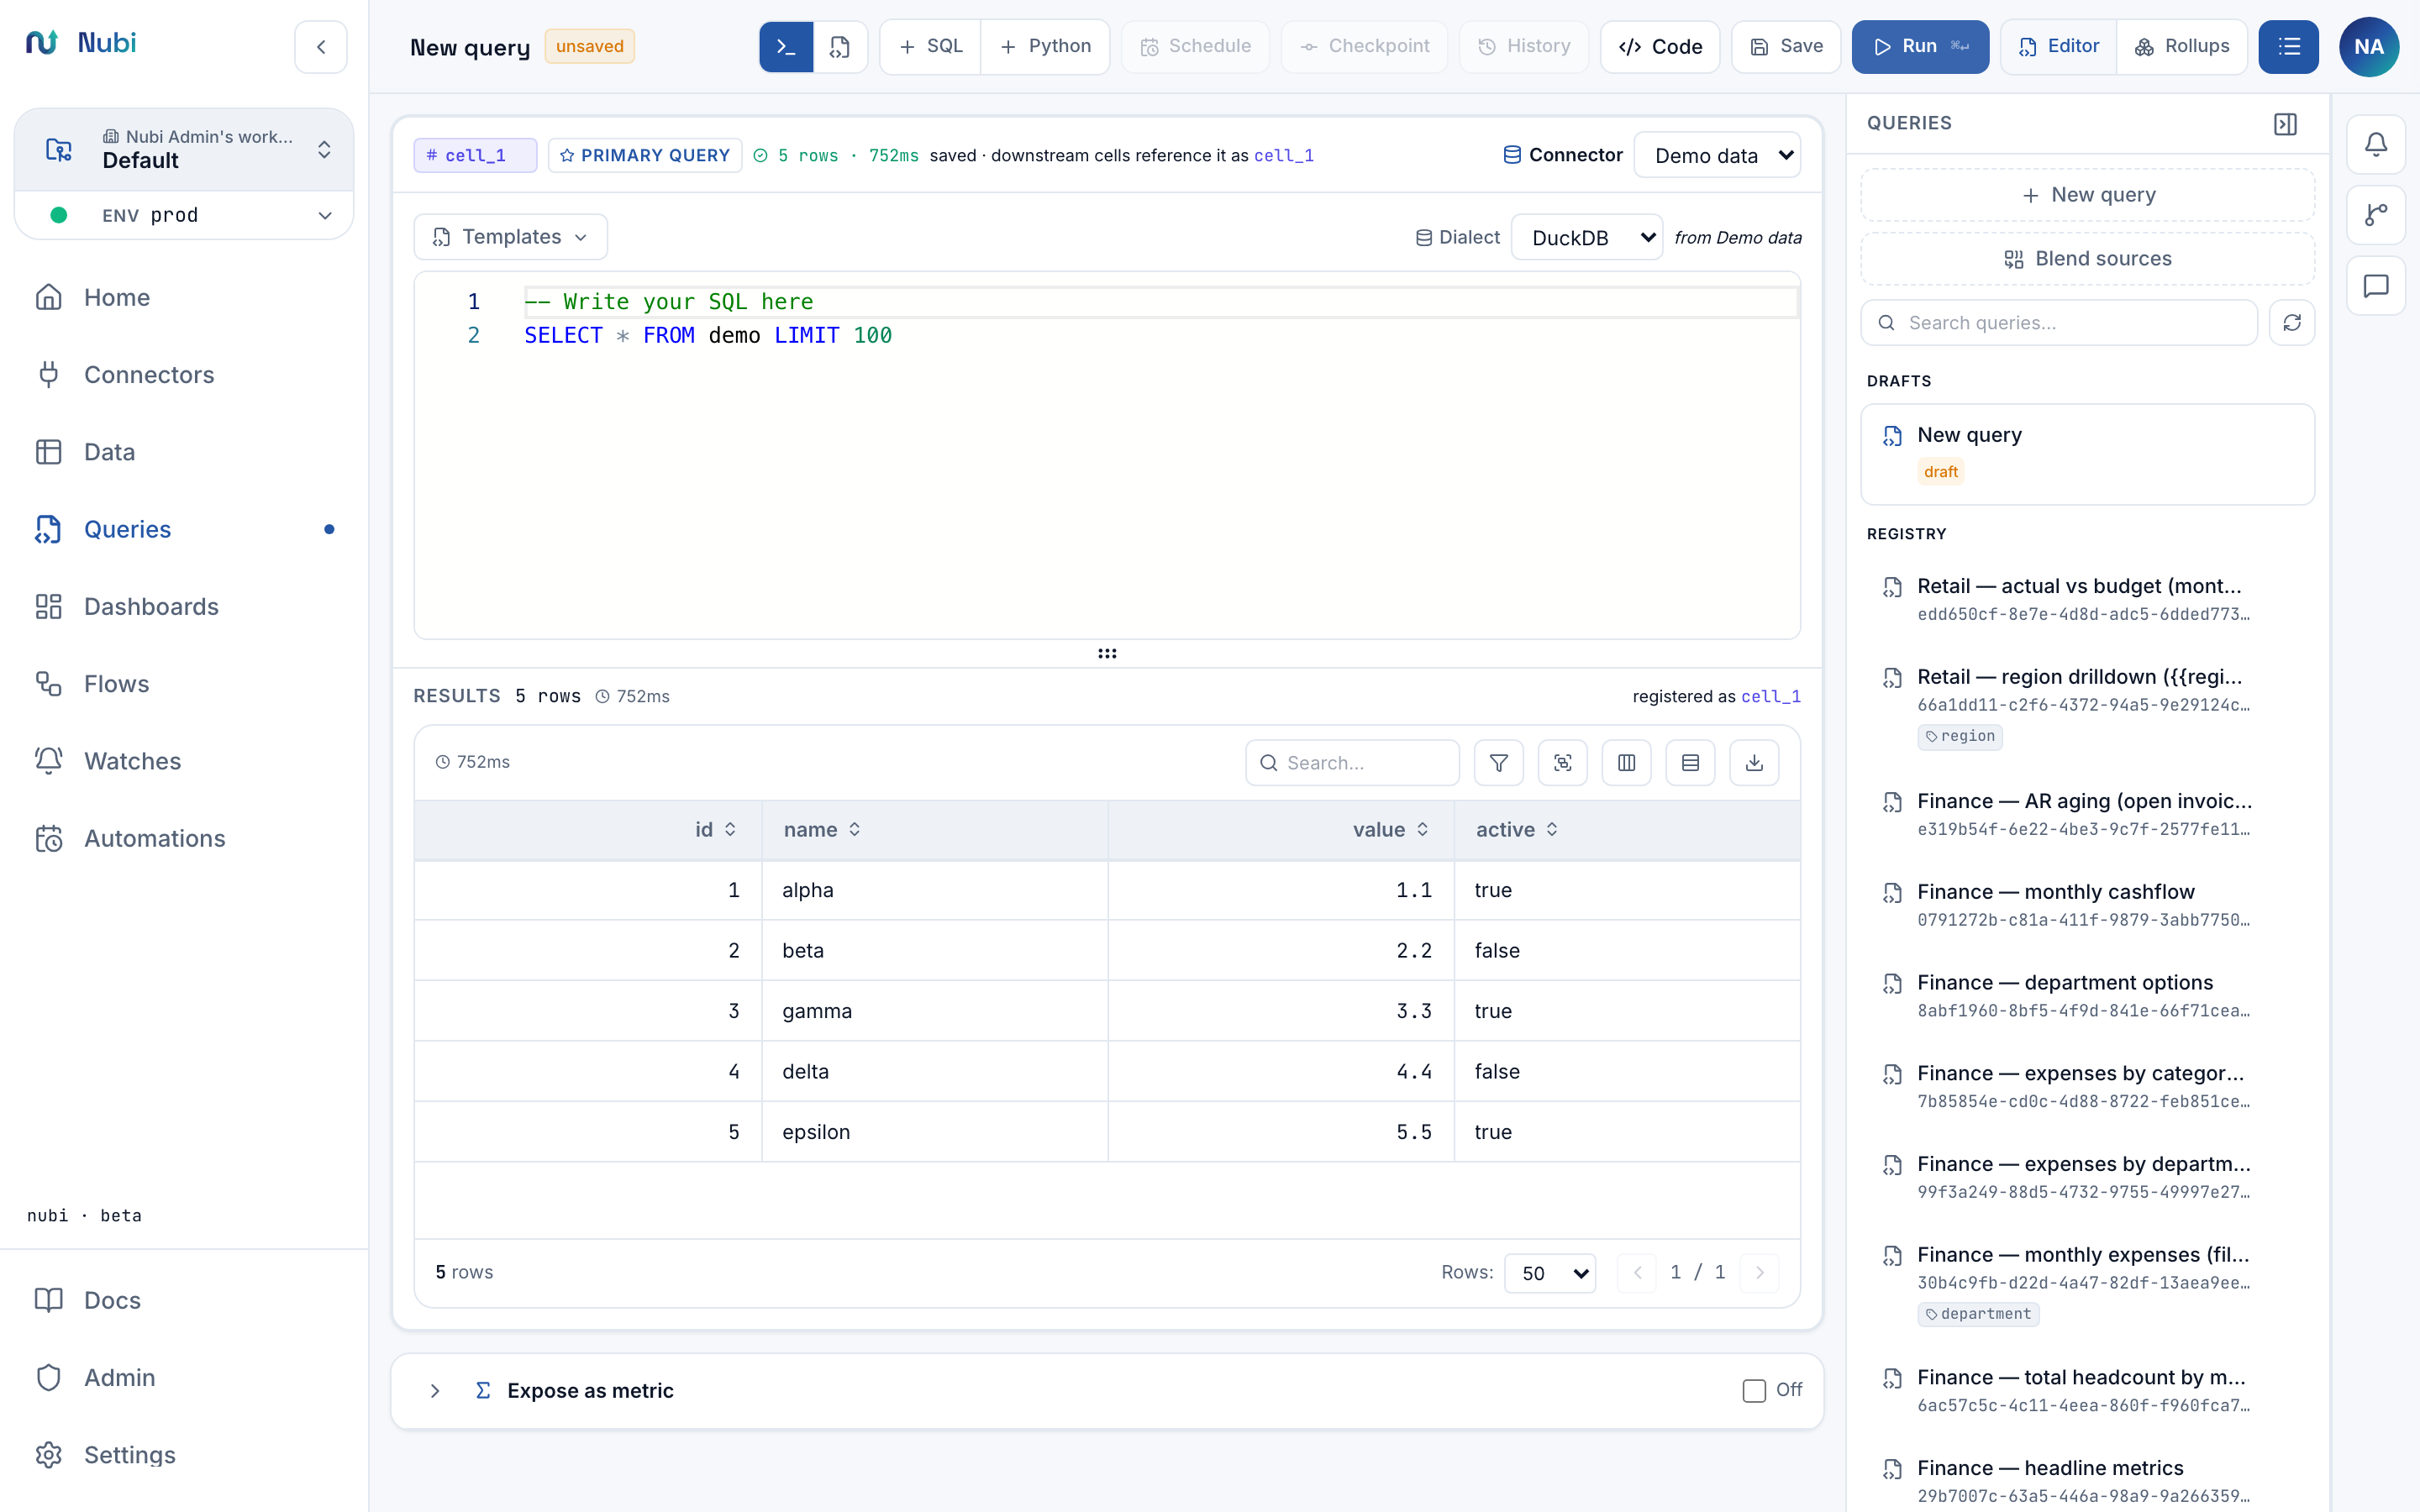Save the query

pyautogui.click(x=1786, y=47)
